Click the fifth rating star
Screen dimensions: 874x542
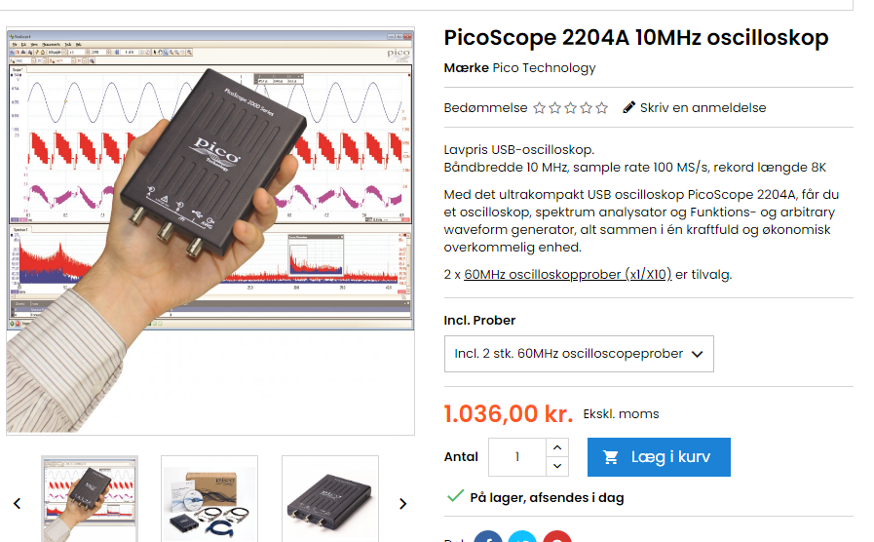tap(601, 107)
